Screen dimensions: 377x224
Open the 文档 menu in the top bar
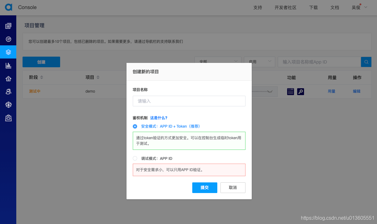point(335,7)
